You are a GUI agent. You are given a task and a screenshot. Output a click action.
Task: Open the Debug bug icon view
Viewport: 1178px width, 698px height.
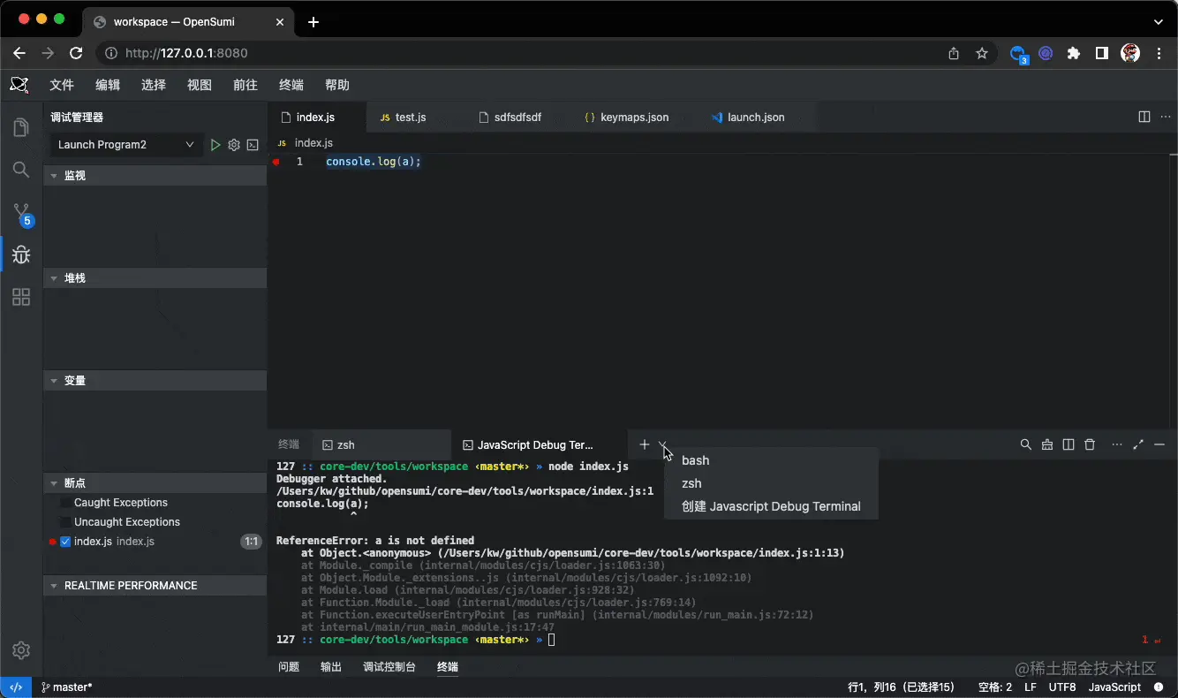[x=21, y=255]
